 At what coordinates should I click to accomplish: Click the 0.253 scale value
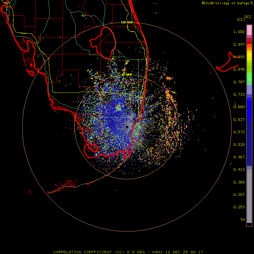click(239, 207)
